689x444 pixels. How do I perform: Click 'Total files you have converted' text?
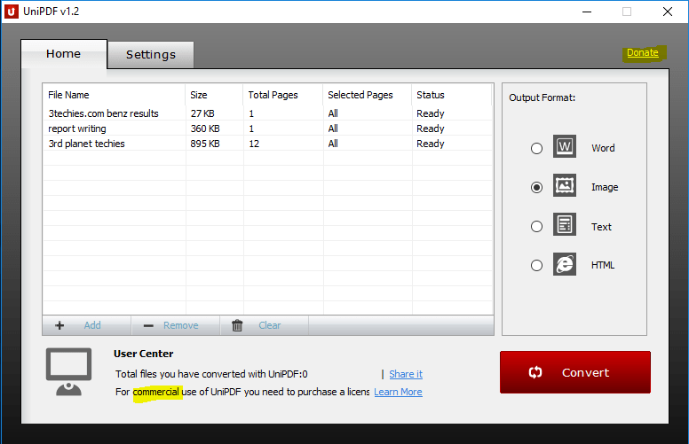click(x=211, y=374)
